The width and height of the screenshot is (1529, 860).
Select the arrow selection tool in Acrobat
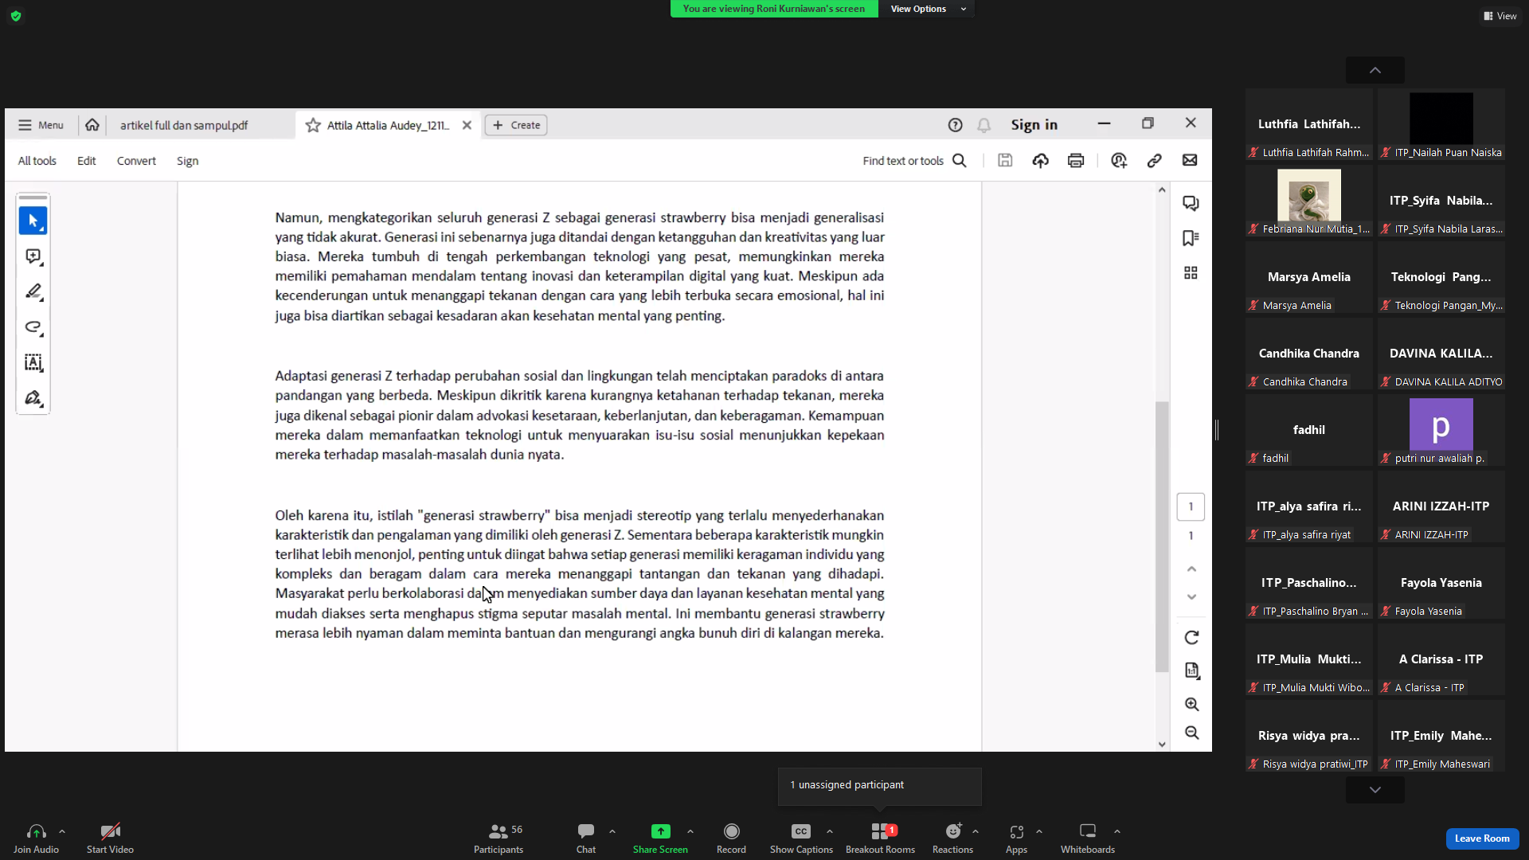(x=33, y=221)
